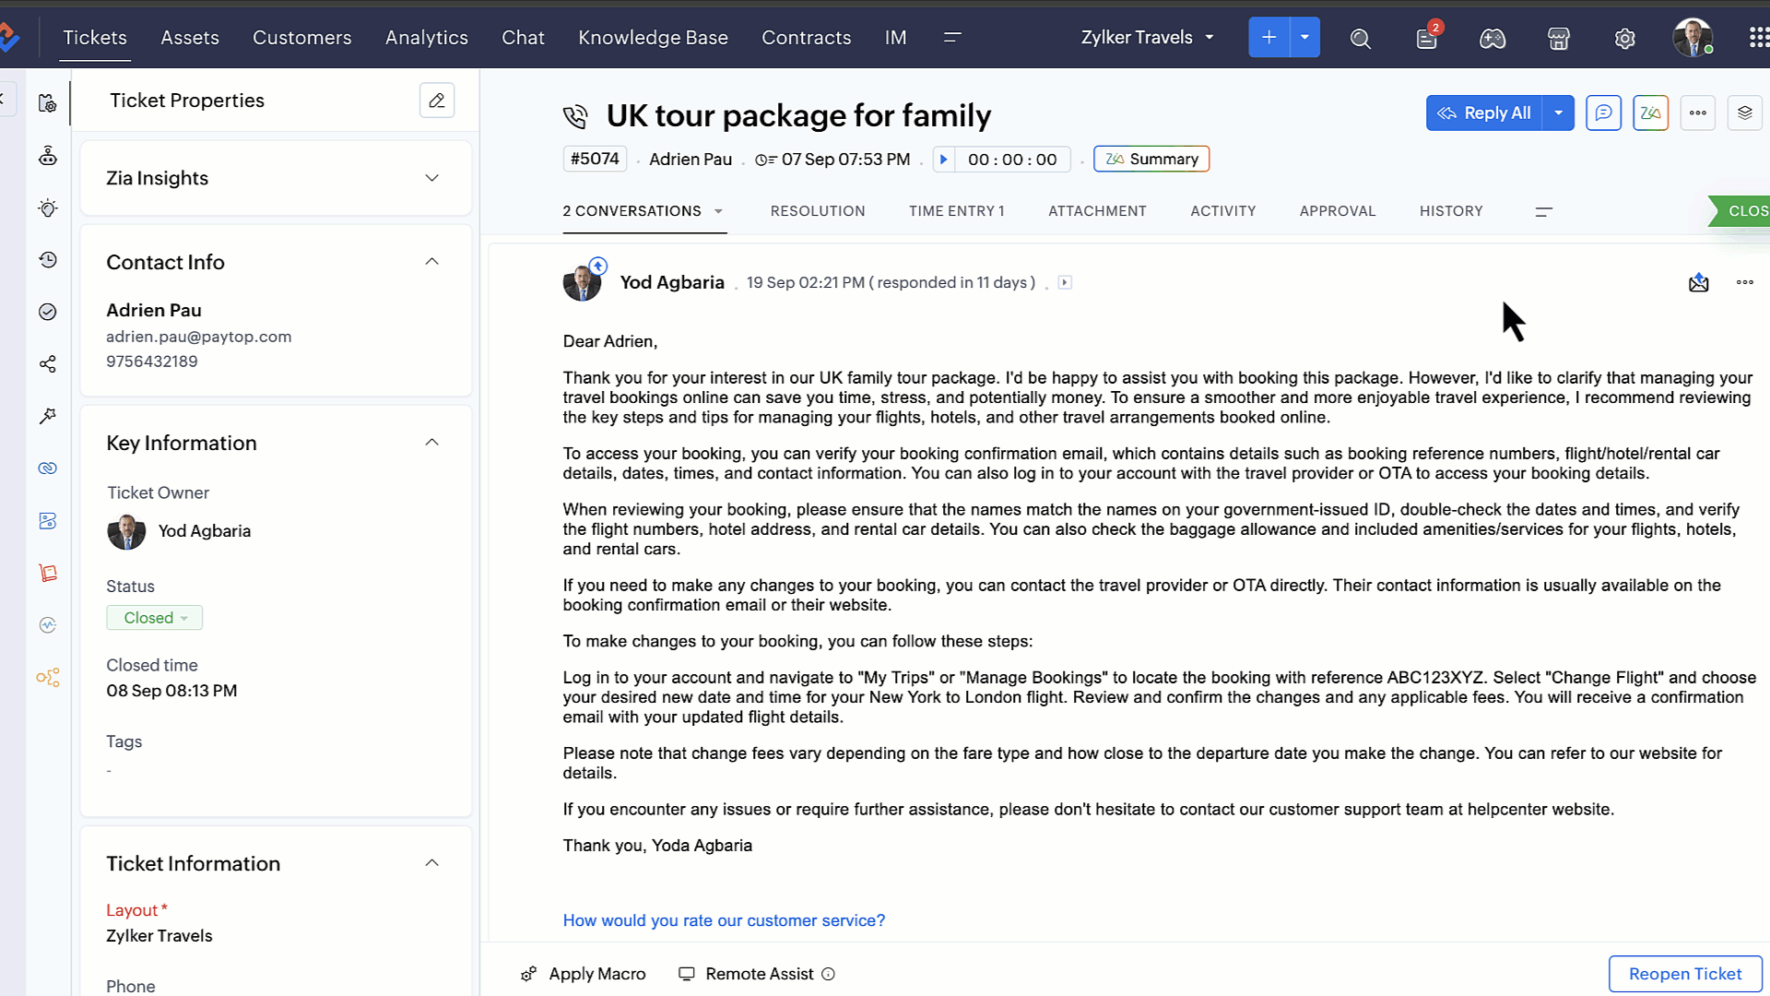Click the Zia Summary button
The height and width of the screenshot is (996, 1770).
[1151, 160]
